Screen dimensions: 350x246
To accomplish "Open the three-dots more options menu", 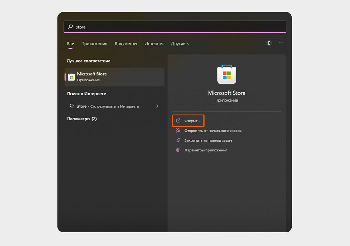I will 281,43.
